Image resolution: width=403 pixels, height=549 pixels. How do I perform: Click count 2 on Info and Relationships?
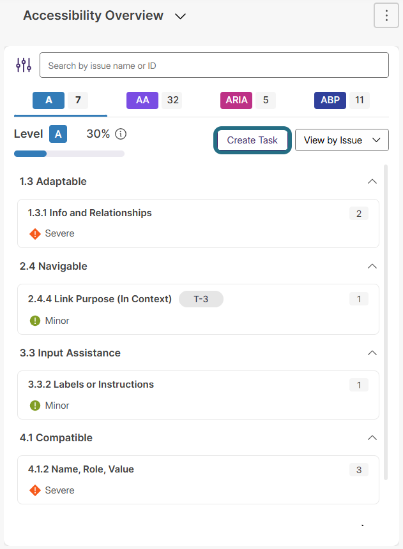[x=359, y=214]
